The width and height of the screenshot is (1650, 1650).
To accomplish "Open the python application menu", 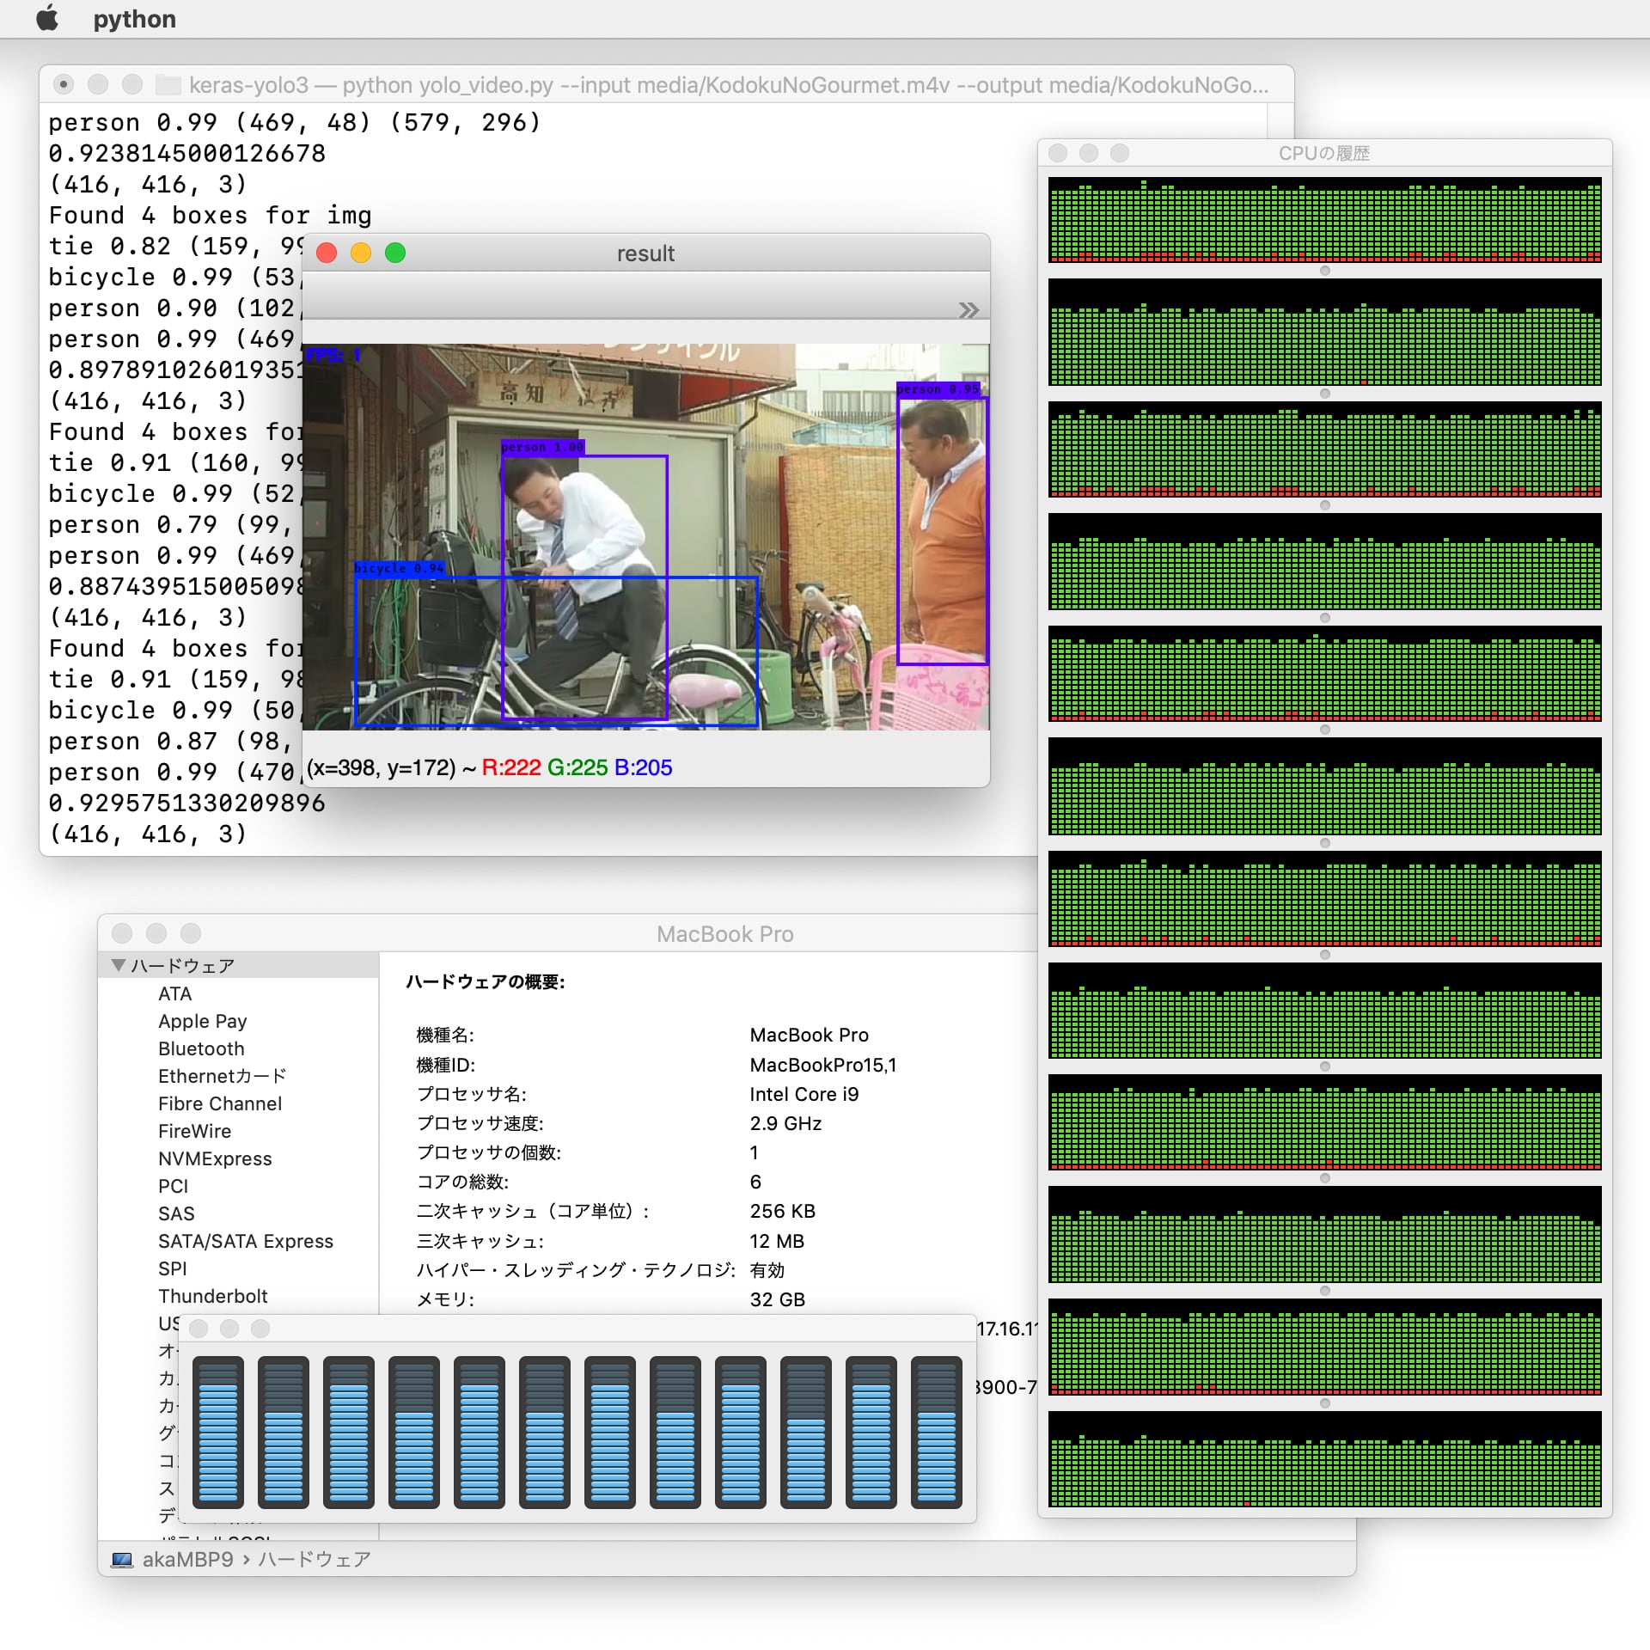I will click(134, 19).
